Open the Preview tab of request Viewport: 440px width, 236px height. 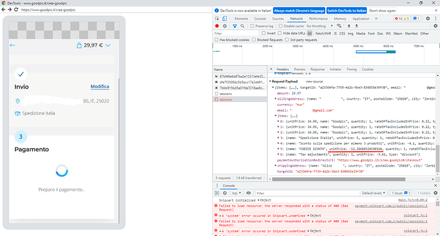pyautogui.click(x=300, y=69)
